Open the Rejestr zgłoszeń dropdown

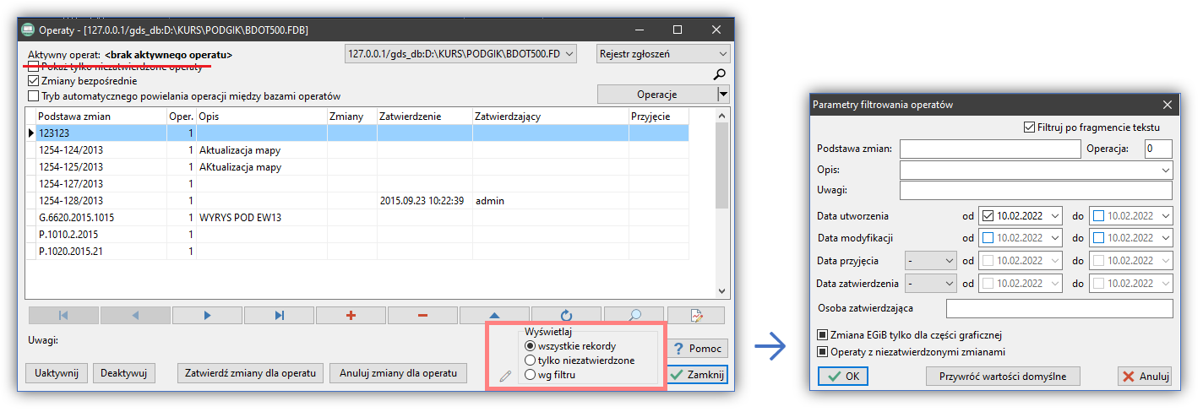click(x=661, y=54)
